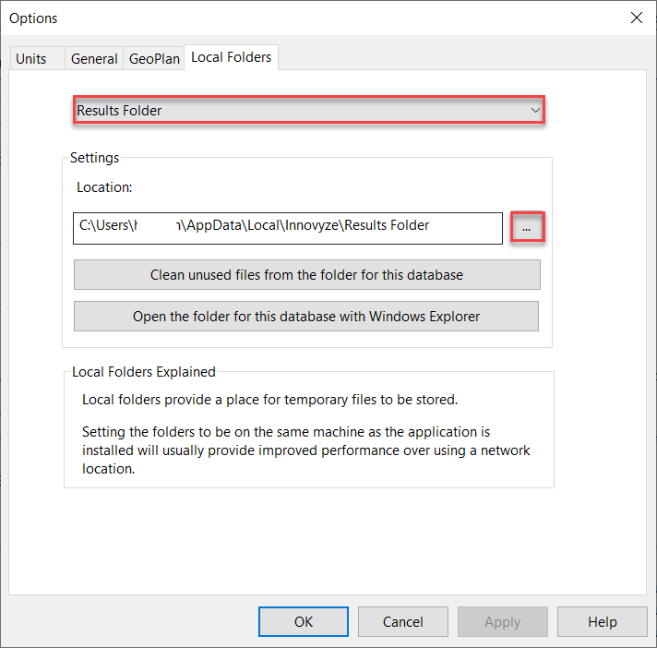Close the Options dialog with the X
Screen dimensions: 657x648
(636, 18)
